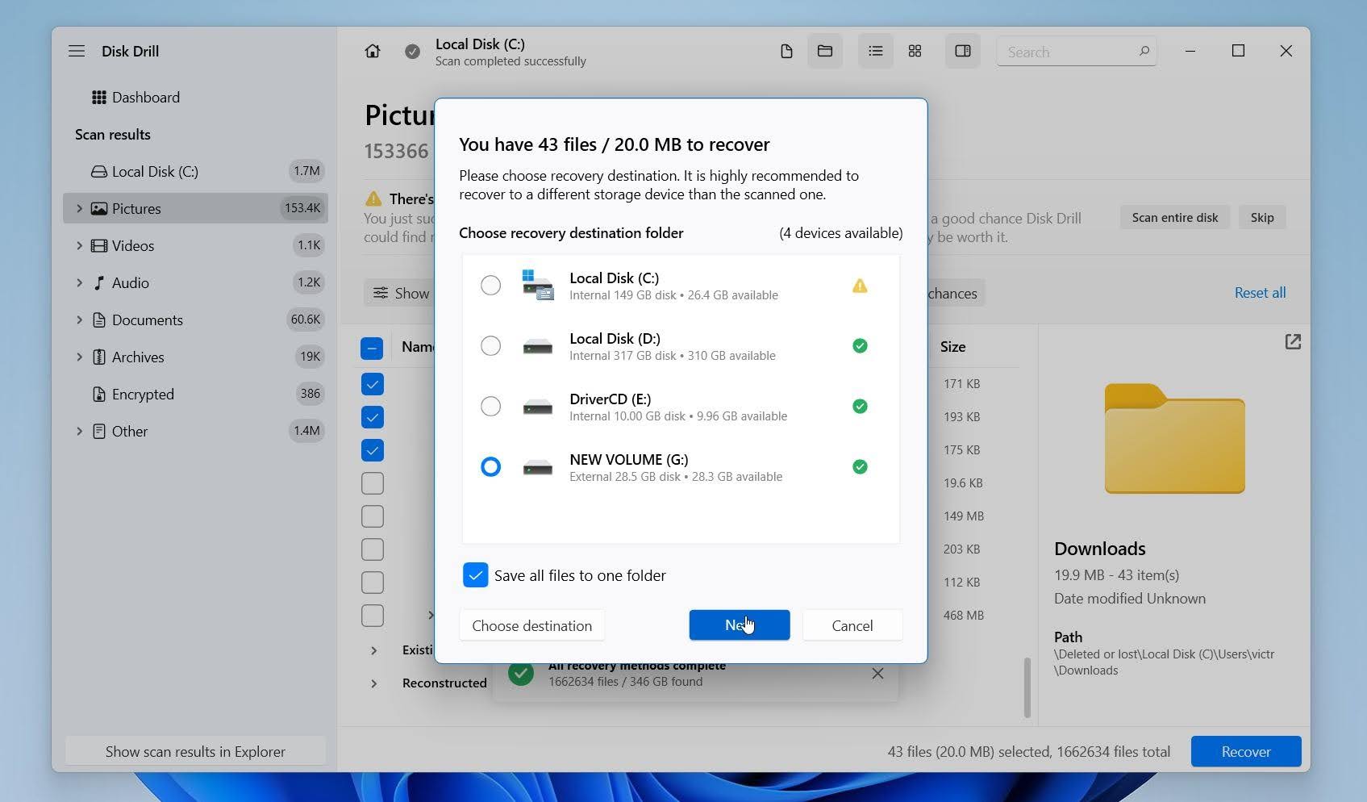Image resolution: width=1367 pixels, height=802 pixels.
Task: Open the Dashboard grid icon
Action: point(99,98)
